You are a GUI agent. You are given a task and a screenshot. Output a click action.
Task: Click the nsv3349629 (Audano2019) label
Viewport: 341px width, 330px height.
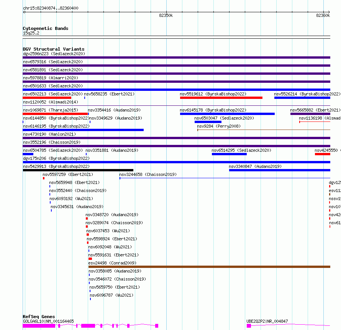pos(116,118)
